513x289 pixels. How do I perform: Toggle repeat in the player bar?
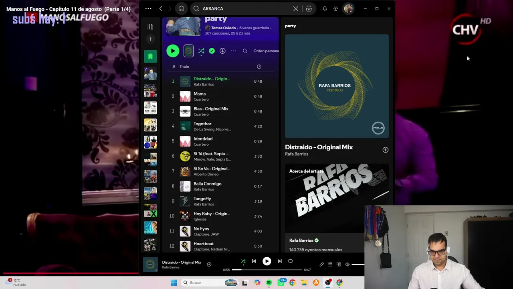[290, 261]
